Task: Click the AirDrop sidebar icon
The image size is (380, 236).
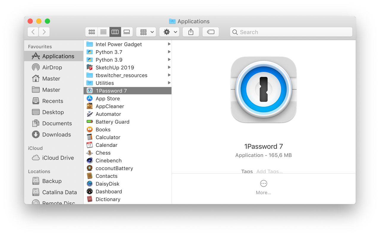Action: (x=36, y=67)
